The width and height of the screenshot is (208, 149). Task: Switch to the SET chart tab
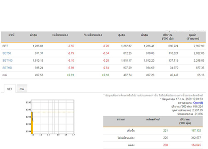10,89
